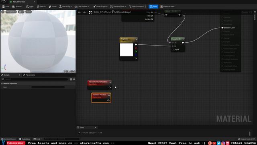This screenshot has width=257, height=145.
Task: Expand the Lerp node chevron
Action: pos(184,39)
